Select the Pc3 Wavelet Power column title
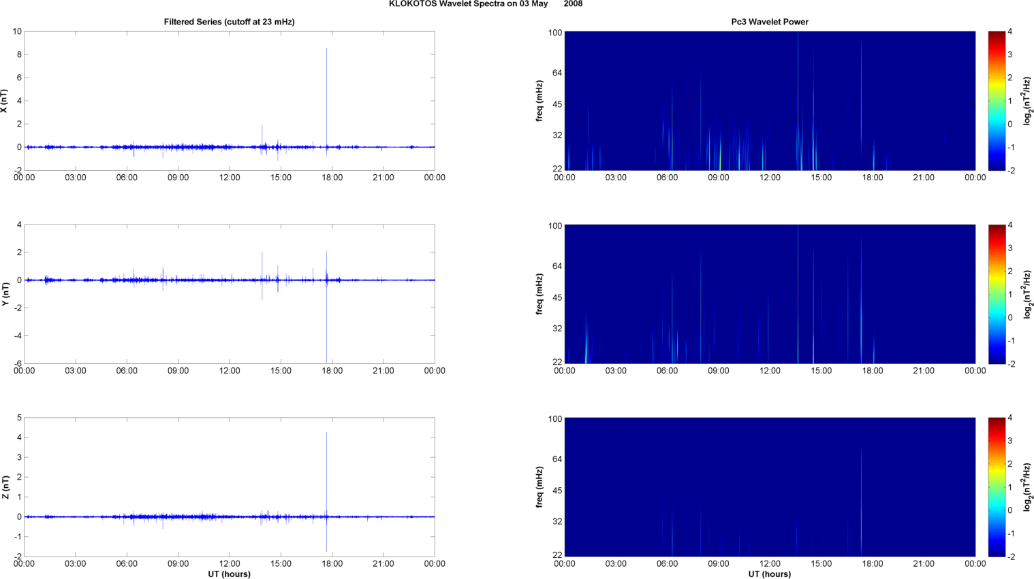 (x=770, y=22)
